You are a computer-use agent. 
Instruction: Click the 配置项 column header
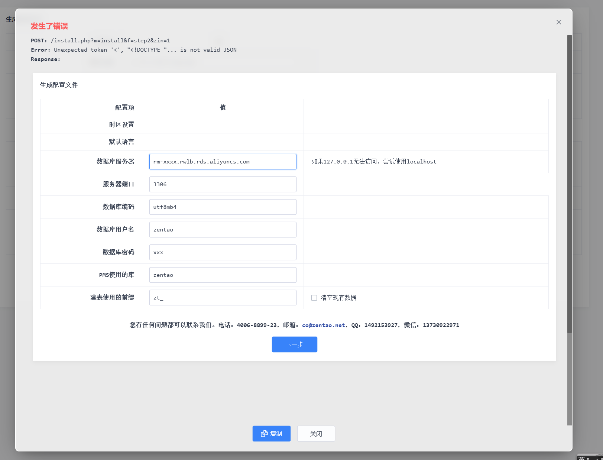click(x=124, y=107)
